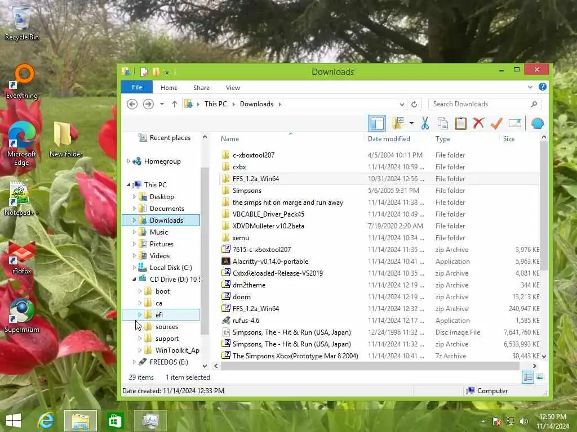
Task: Go up one folder level
Action: [175, 104]
